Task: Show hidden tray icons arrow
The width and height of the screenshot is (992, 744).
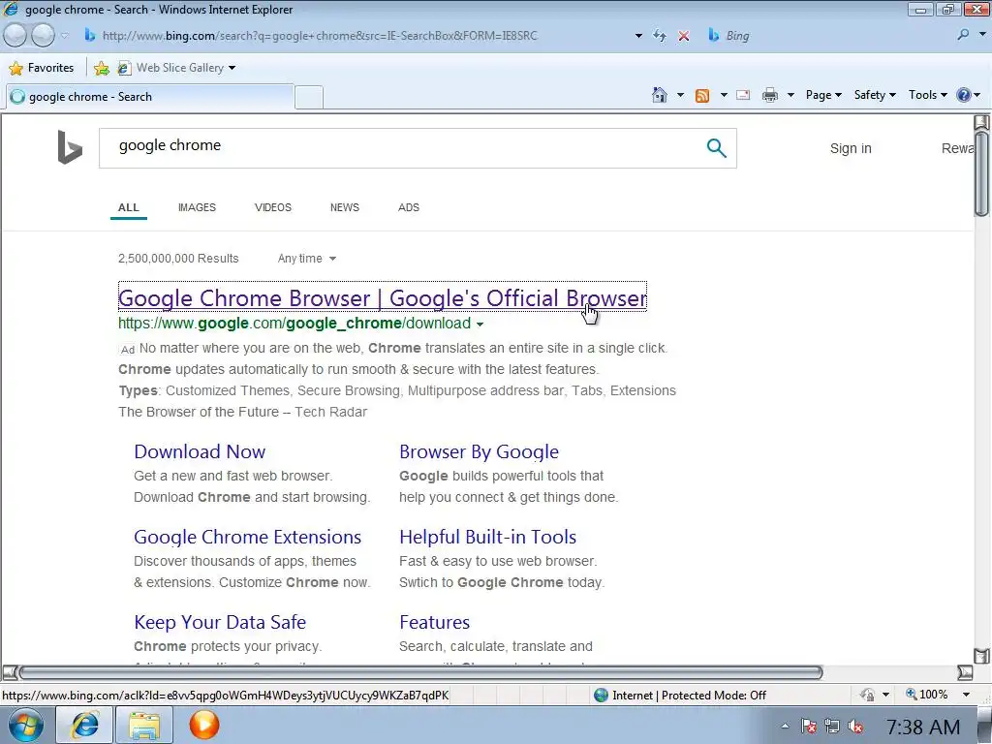Action: [785, 727]
